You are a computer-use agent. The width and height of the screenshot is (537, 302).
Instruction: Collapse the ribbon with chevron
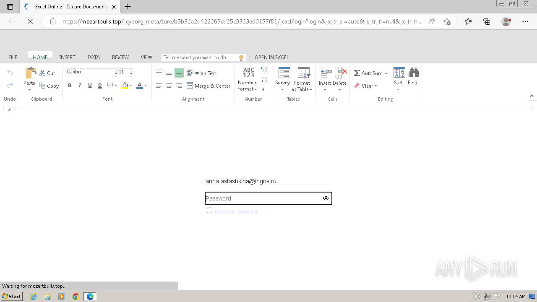click(532, 96)
